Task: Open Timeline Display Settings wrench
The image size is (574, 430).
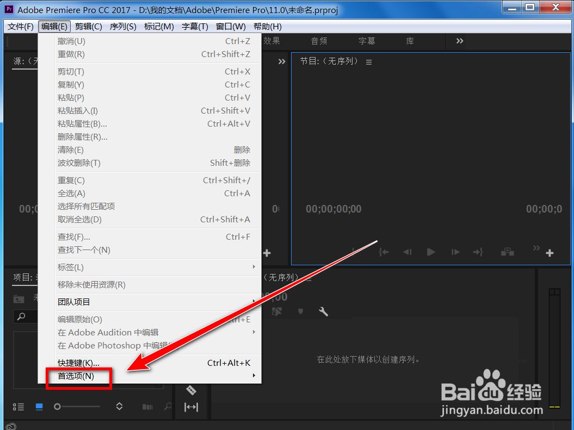Action: click(323, 311)
